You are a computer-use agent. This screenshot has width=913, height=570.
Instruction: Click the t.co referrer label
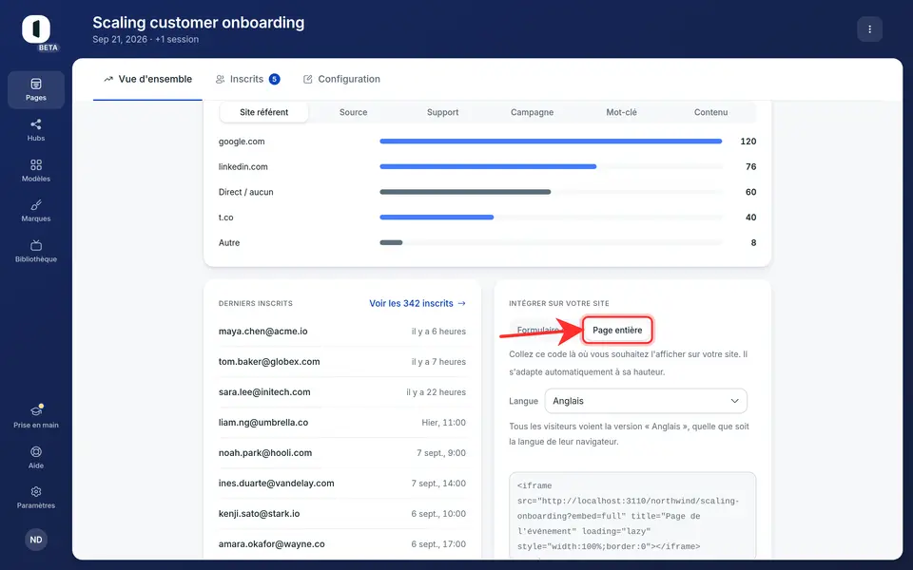[226, 218]
